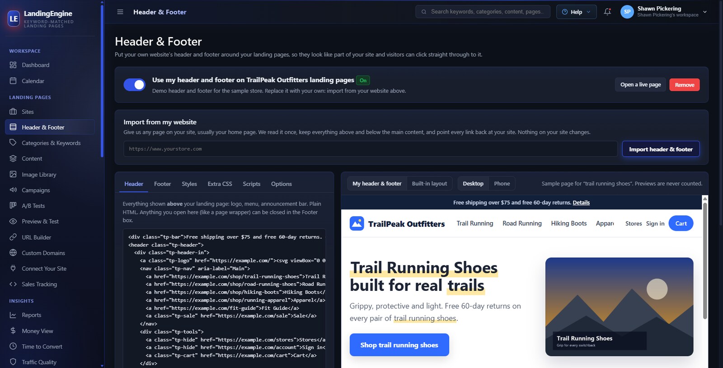Screen dimensions: 723x368
Task: Click the Sales Tracking code icon
Action: point(13,284)
